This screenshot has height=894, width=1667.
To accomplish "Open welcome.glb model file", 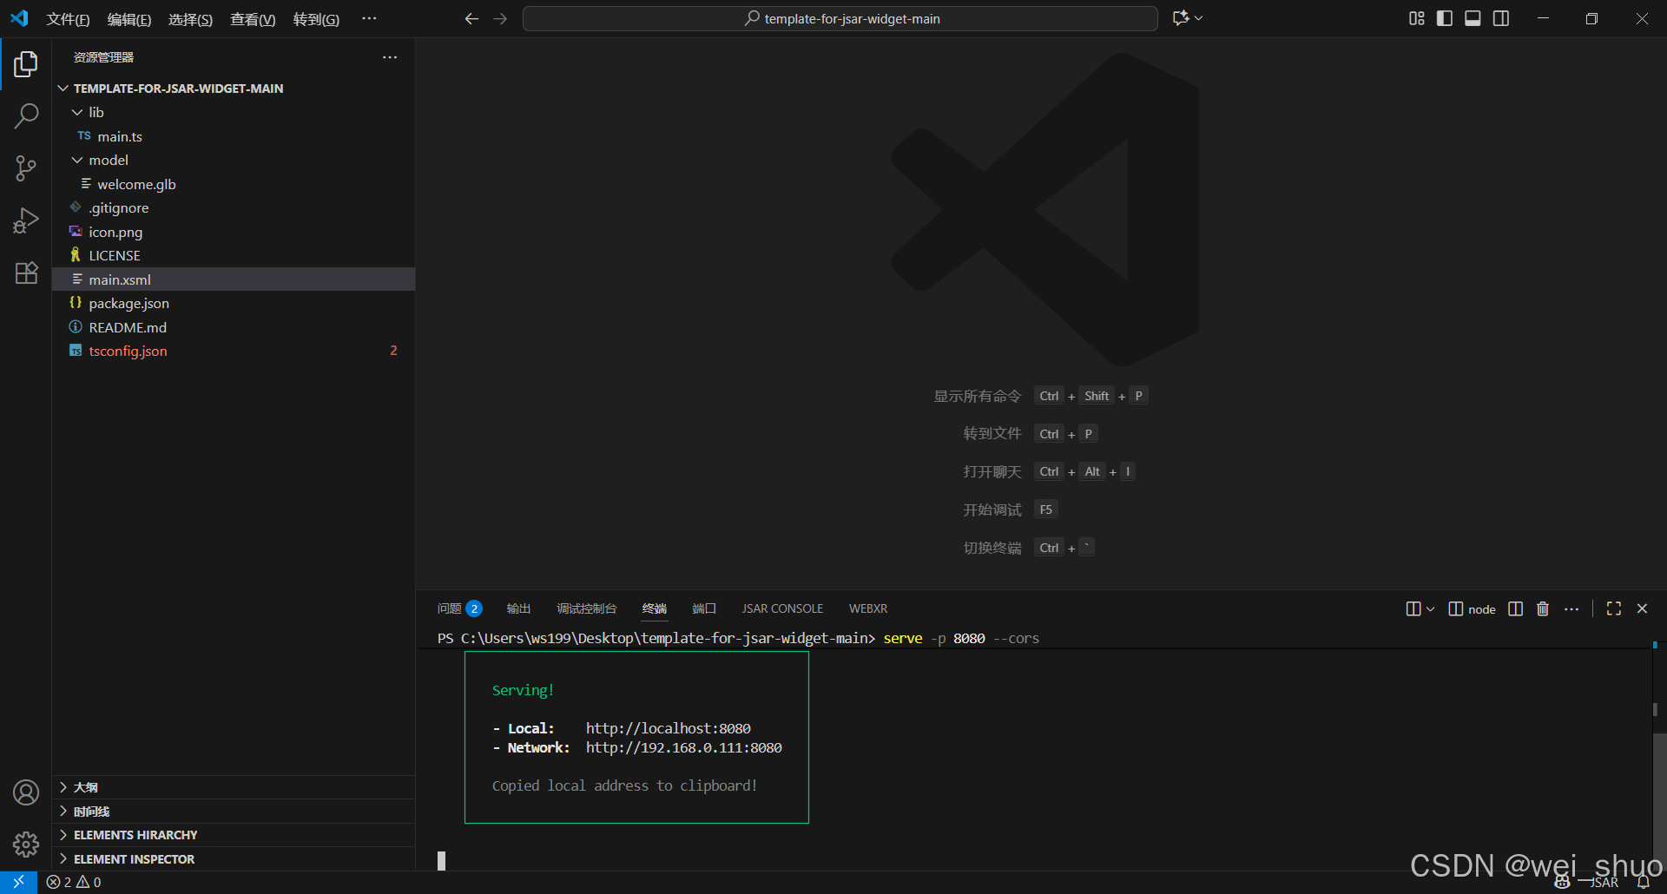I will [x=234, y=184].
